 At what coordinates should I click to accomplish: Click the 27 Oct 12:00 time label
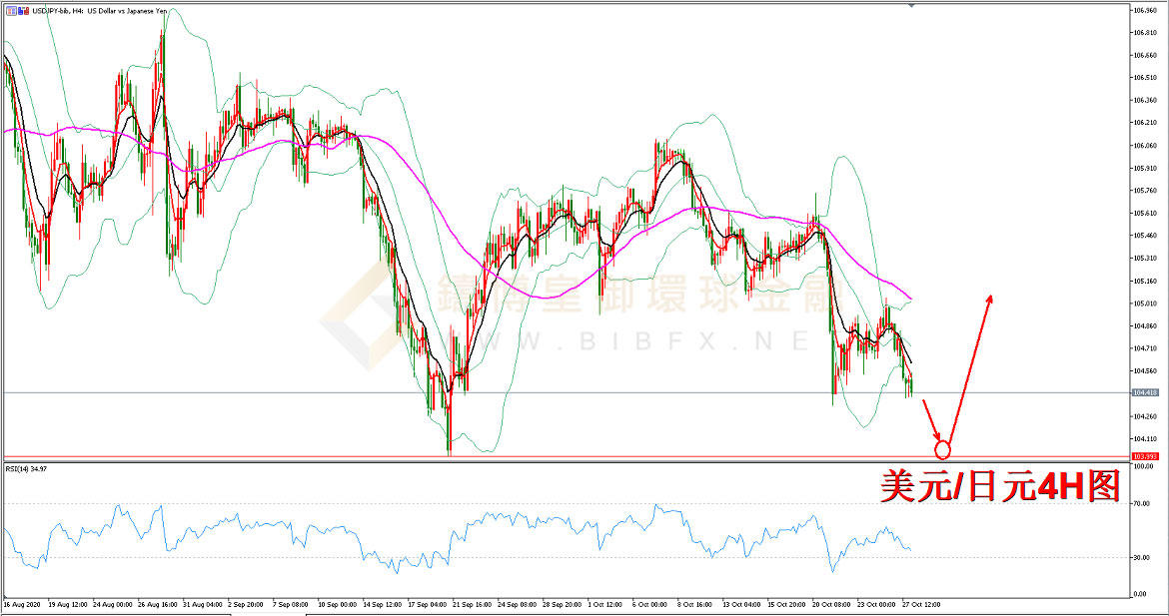pos(921,605)
